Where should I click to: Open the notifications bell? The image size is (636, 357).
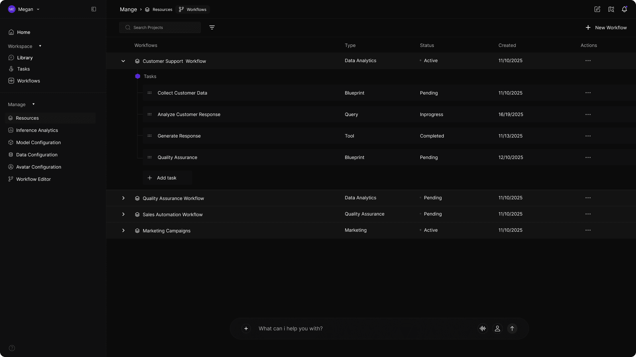624,9
